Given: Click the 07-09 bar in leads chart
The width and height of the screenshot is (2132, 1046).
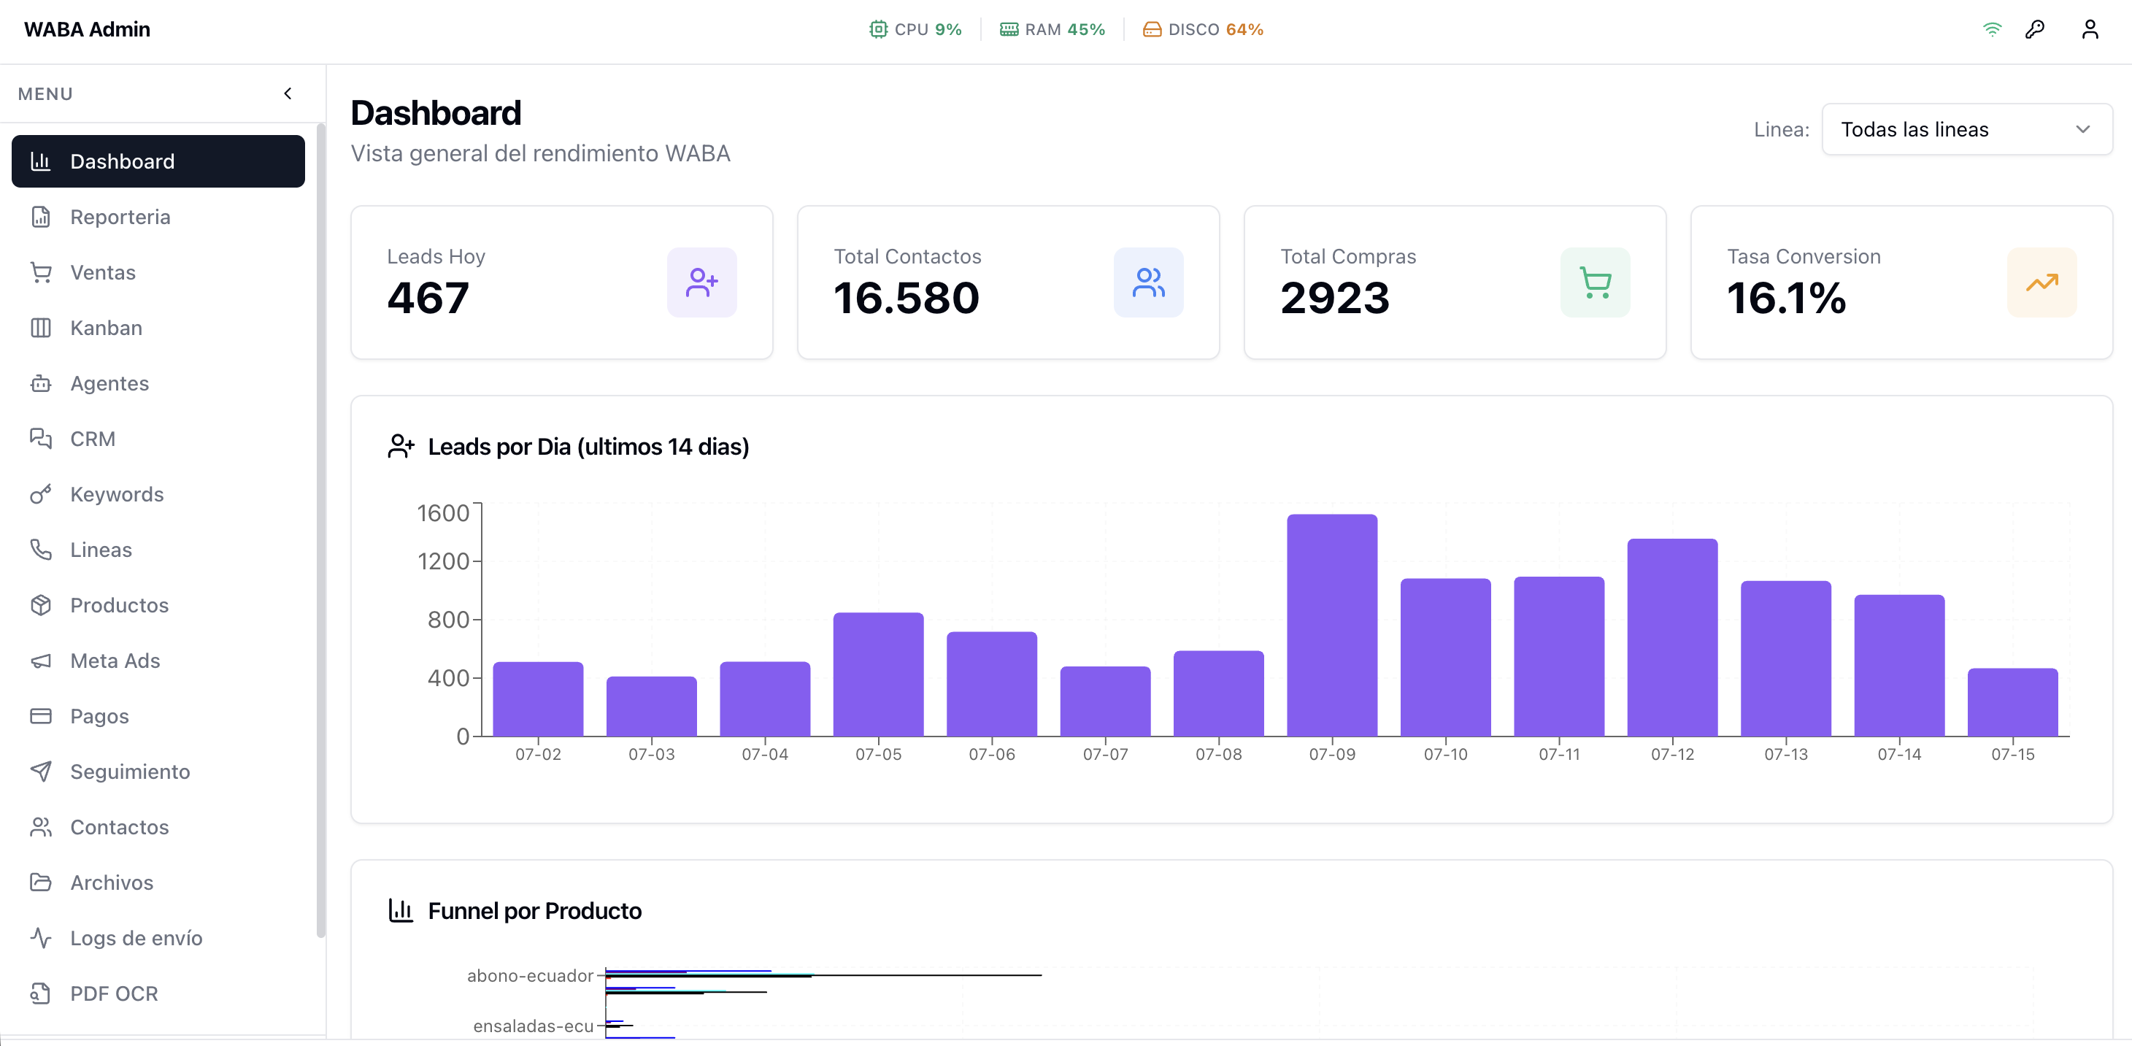Looking at the screenshot, I should [x=1331, y=625].
